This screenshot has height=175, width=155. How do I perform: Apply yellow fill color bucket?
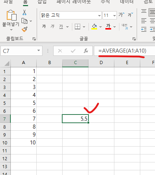[94, 26]
